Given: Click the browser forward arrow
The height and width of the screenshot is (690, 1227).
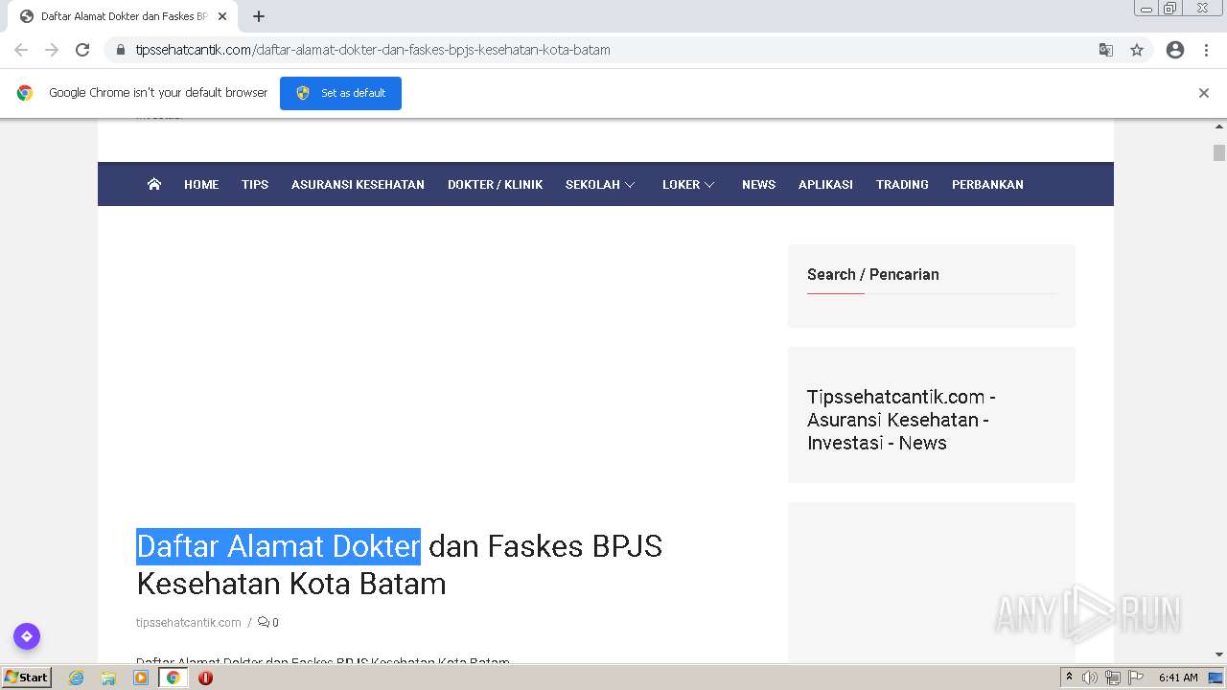Looking at the screenshot, I should [x=52, y=50].
